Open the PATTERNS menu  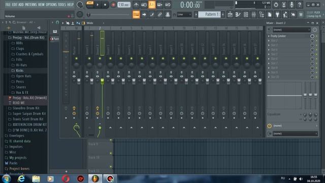point(31,5)
